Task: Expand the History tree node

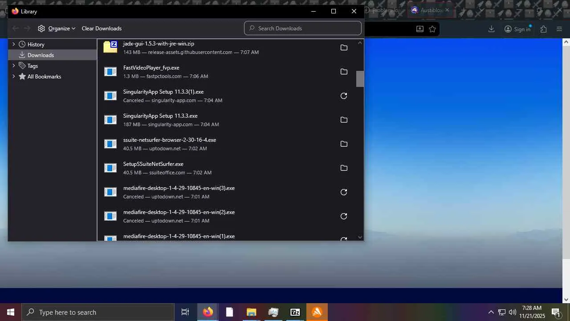Action: [13, 44]
